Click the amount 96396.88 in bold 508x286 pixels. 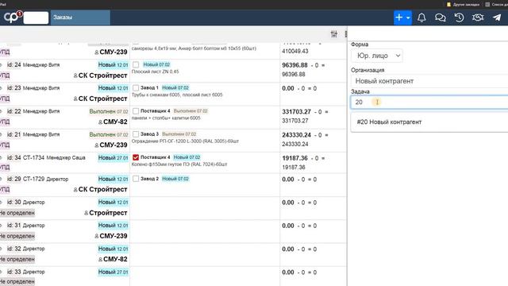click(x=294, y=65)
